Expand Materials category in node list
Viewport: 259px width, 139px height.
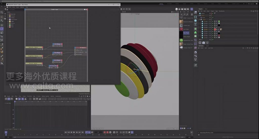tap(8, 14)
